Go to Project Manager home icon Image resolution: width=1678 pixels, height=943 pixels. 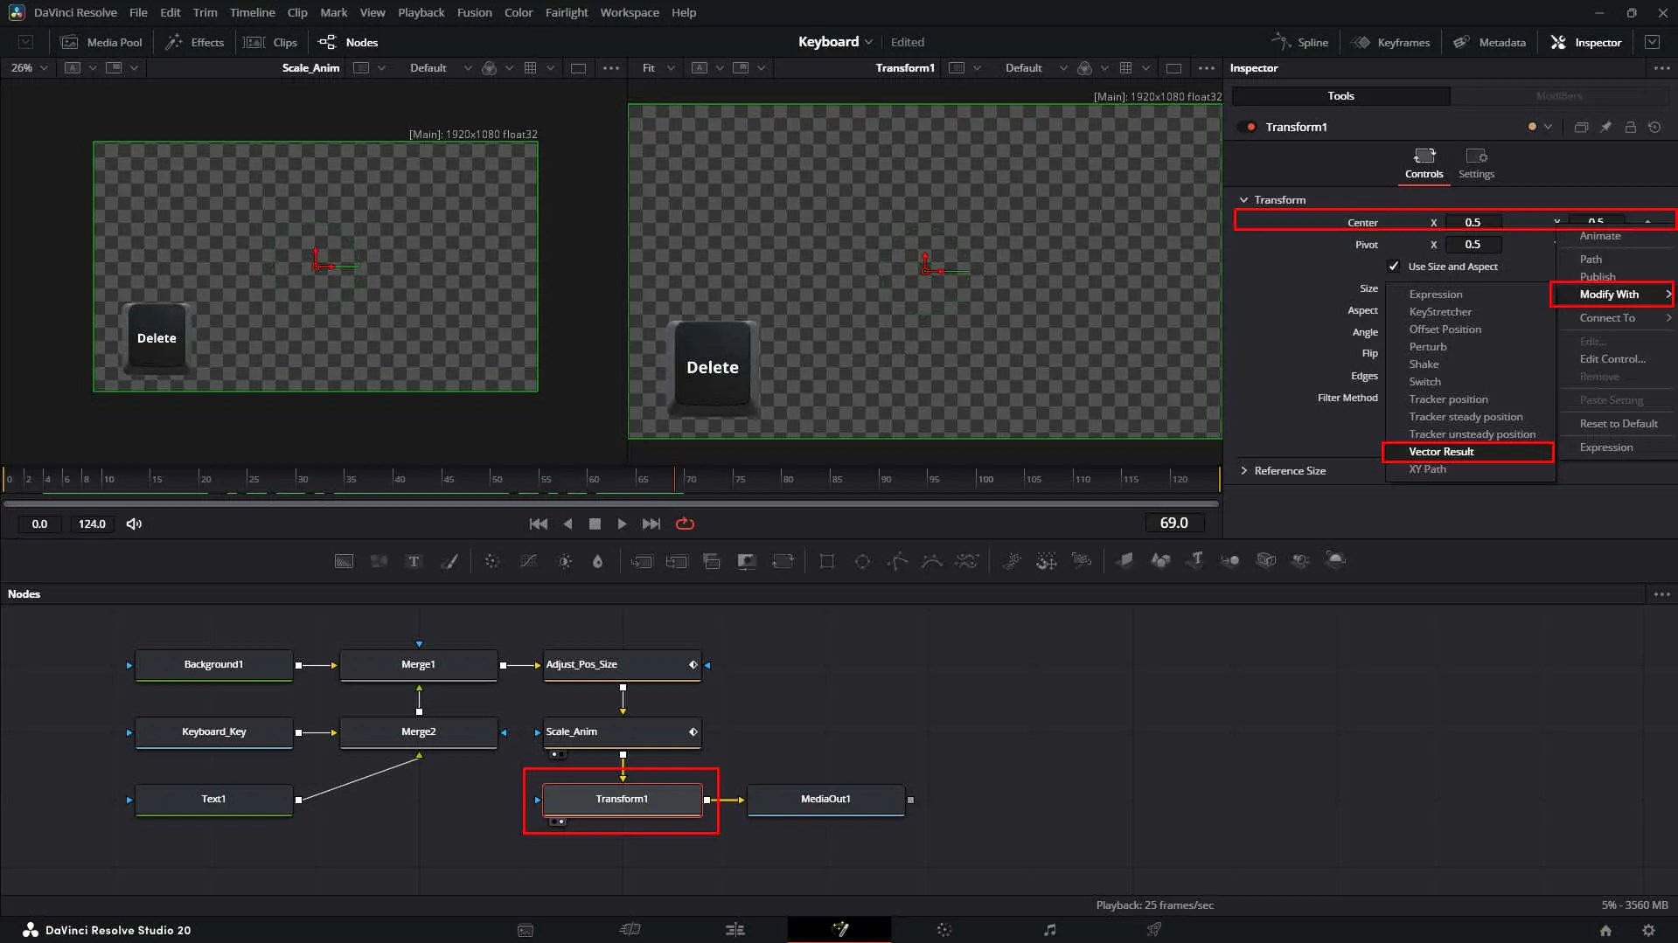(x=1605, y=930)
